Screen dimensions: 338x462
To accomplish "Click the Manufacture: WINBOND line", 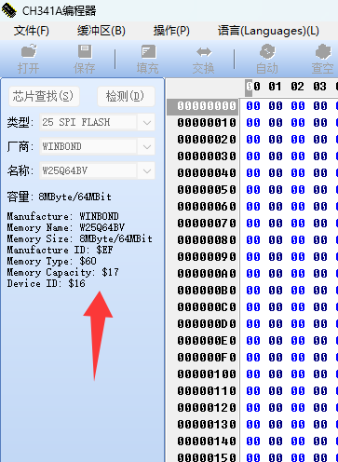I will 62,216.
